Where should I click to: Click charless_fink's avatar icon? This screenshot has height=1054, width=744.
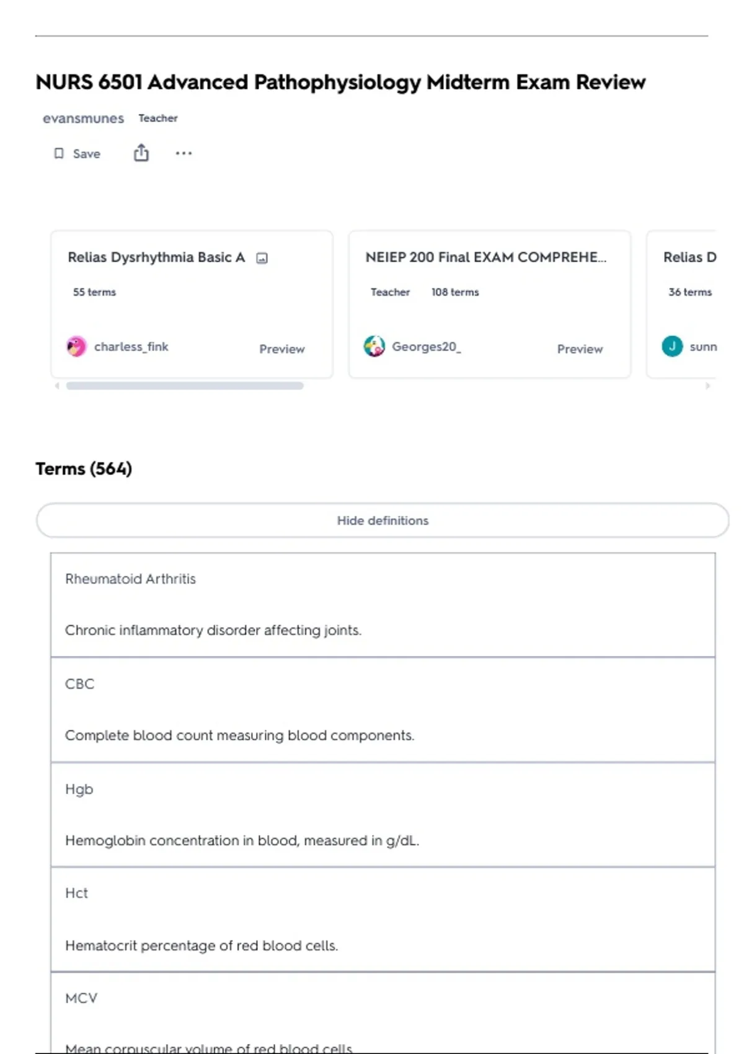click(77, 347)
